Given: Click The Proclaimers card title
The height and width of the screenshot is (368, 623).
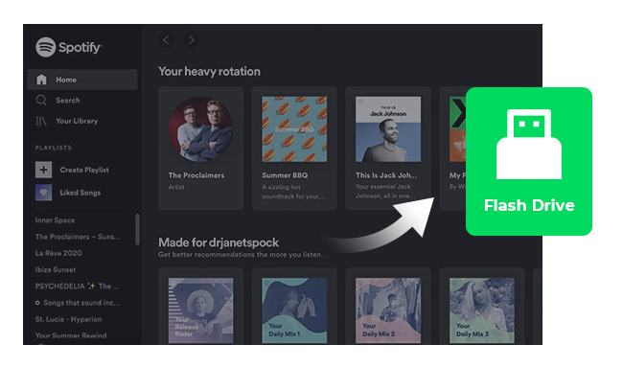Looking at the screenshot, I should coord(196,175).
